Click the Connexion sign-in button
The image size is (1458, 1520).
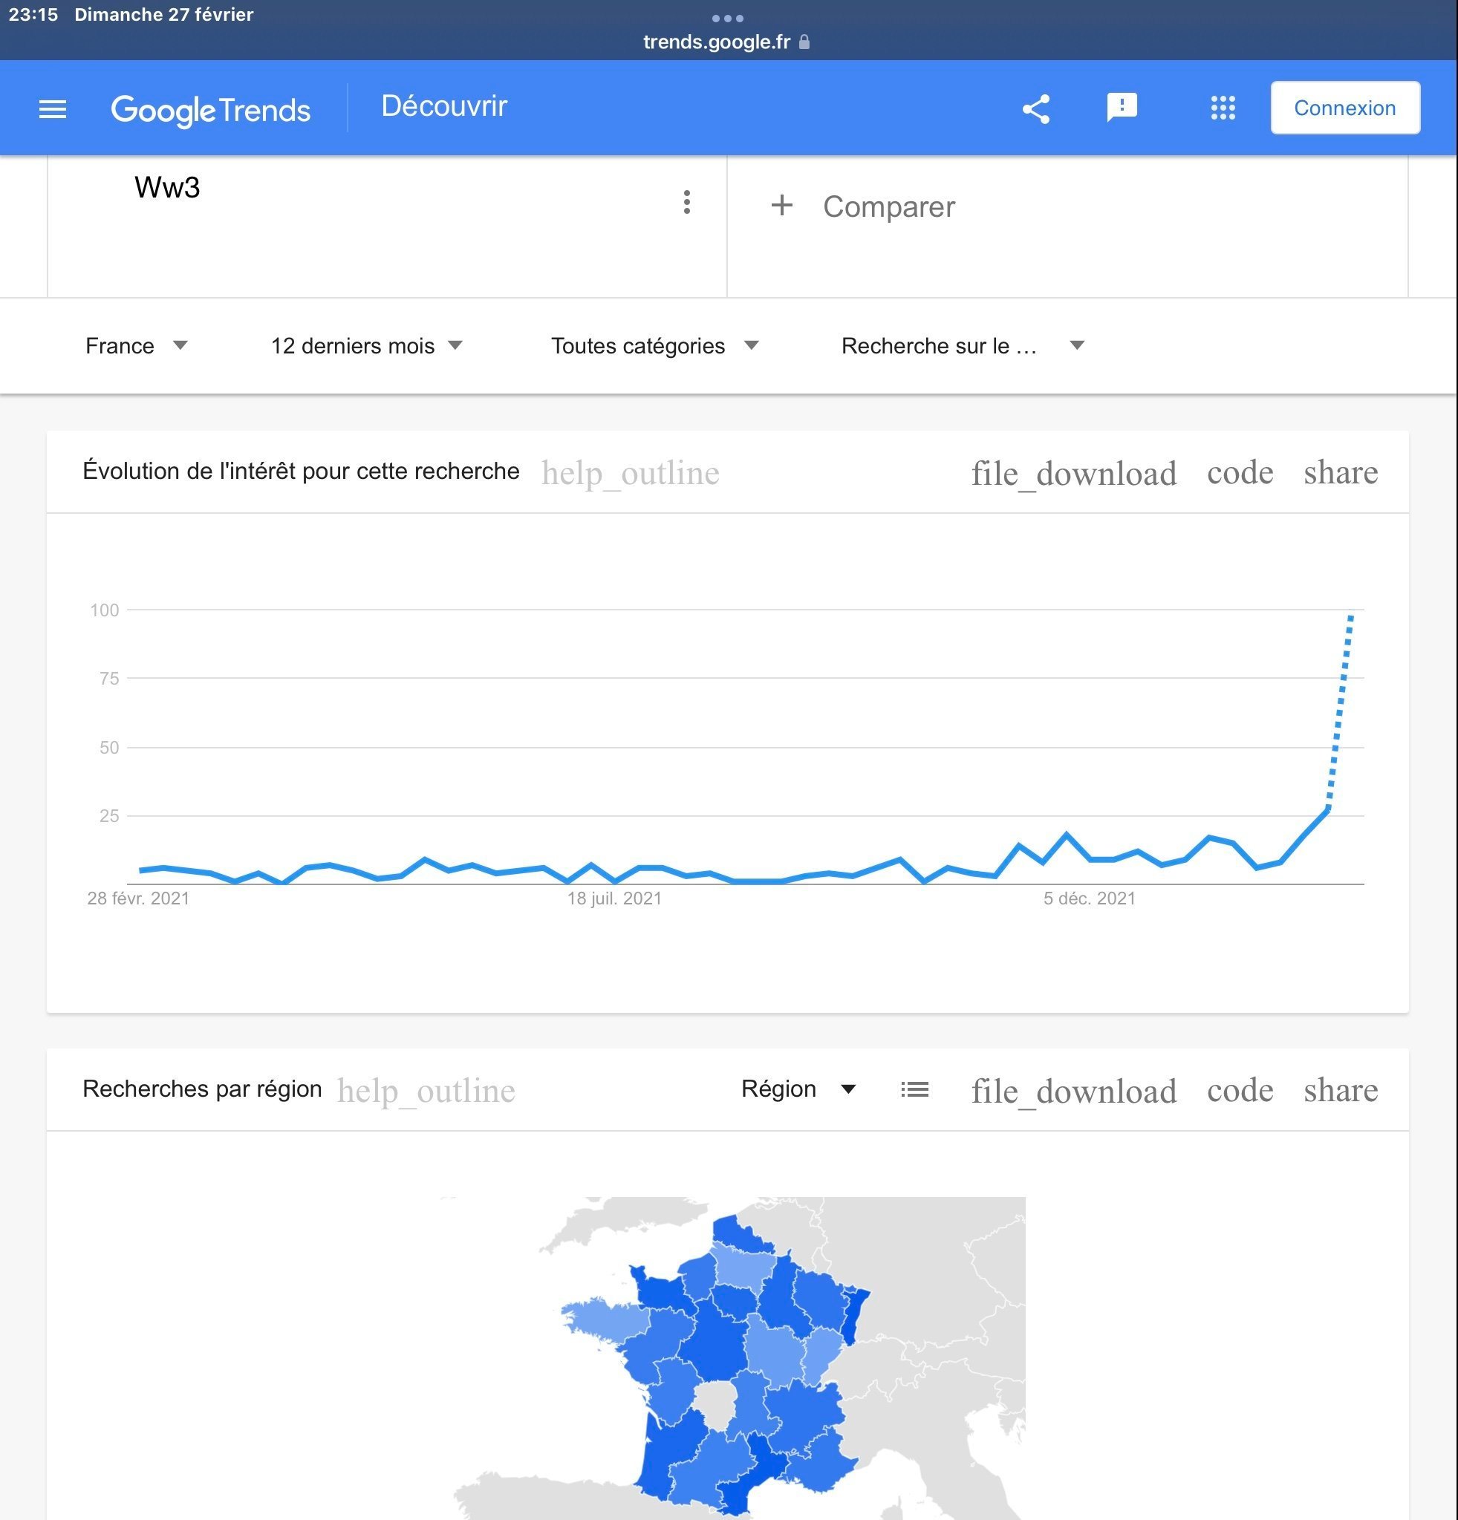tap(1345, 108)
